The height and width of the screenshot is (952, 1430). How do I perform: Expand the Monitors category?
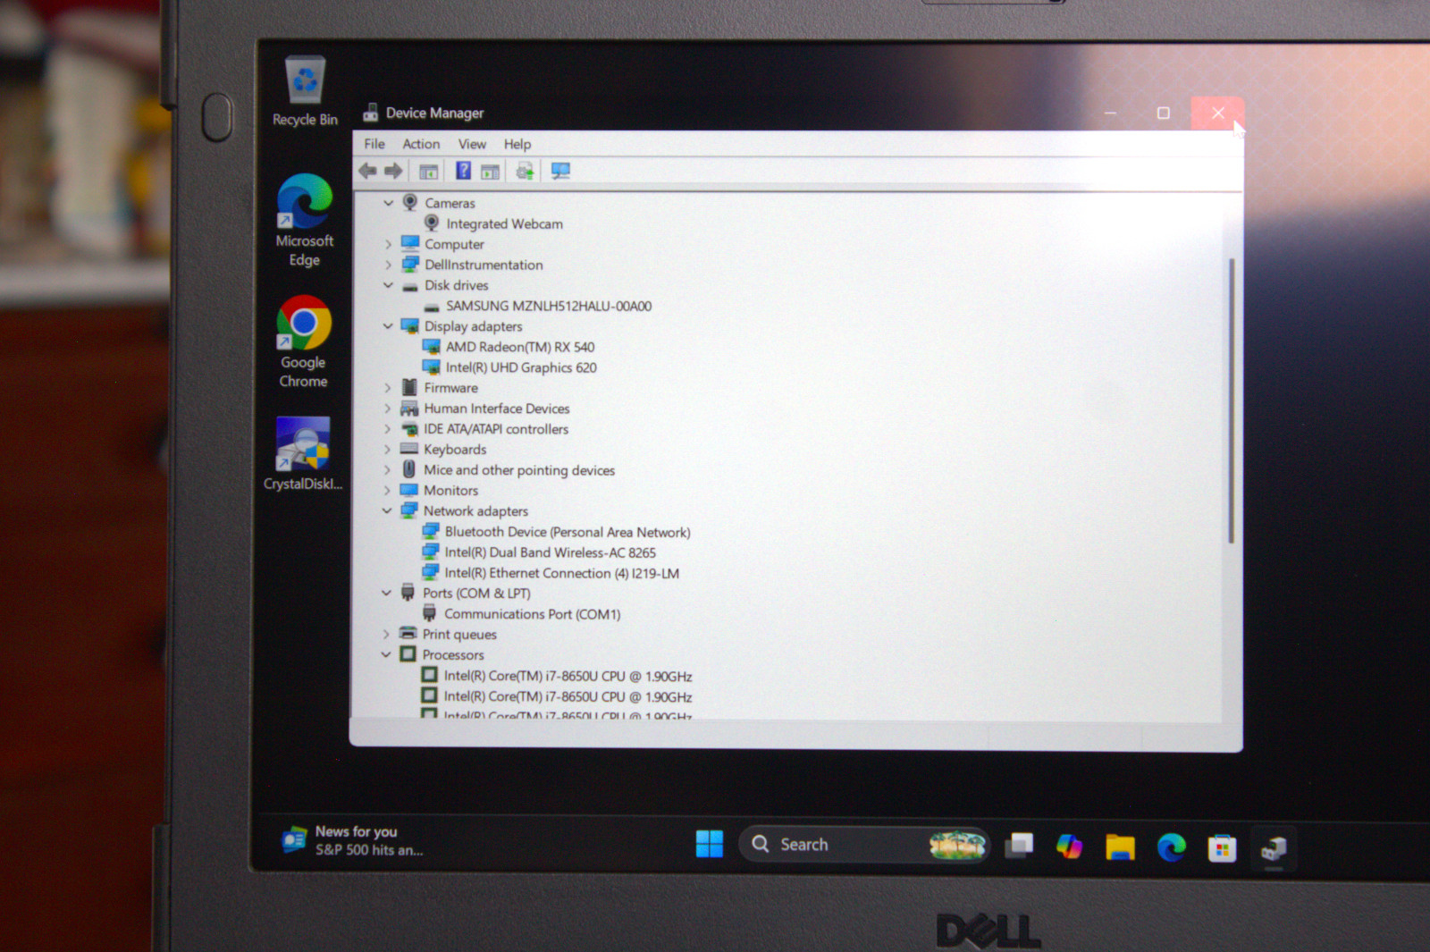click(x=387, y=491)
